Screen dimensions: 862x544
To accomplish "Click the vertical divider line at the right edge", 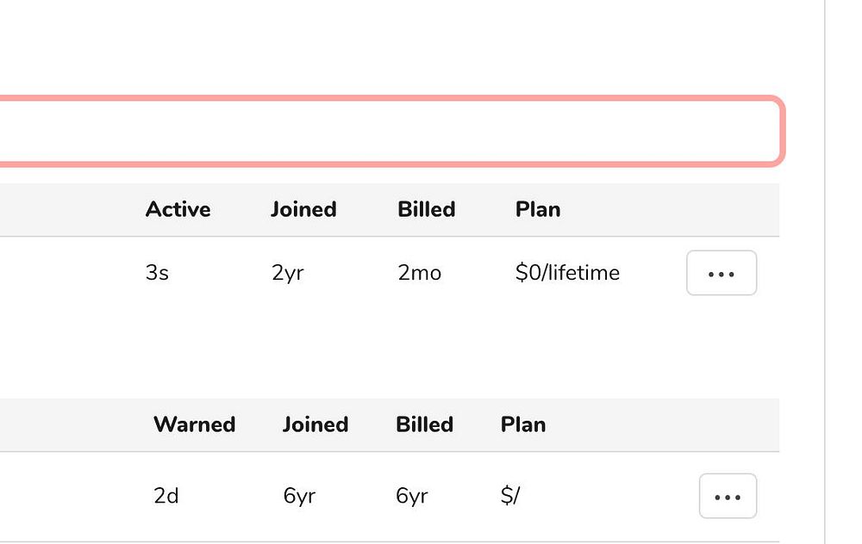I will tap(825, 272).
